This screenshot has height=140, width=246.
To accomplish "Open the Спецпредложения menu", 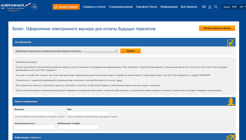I will click(x=121, y=7).
